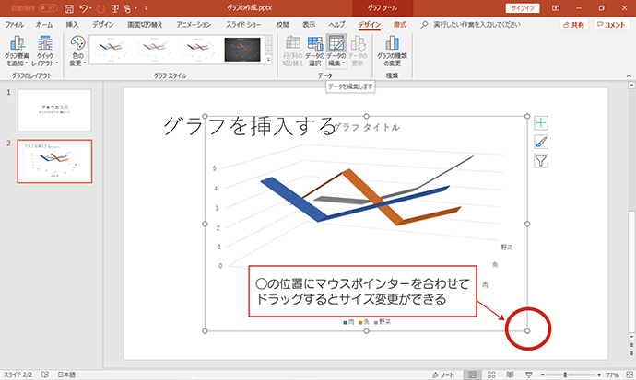The image size is (636, 380).
Task: Click the Add Chart Element icon
Action: pos(17,44)
